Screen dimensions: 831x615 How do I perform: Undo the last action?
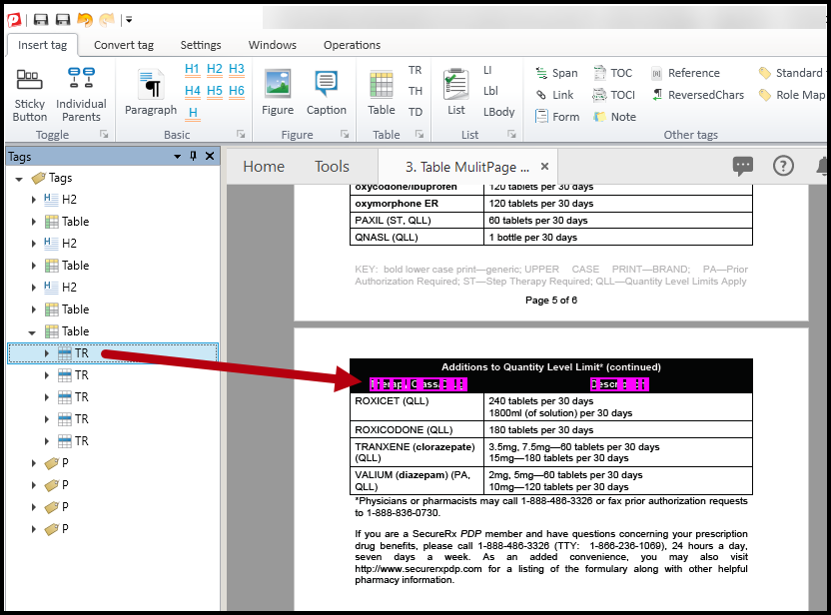pyautogui.click(x=85, y=20)
